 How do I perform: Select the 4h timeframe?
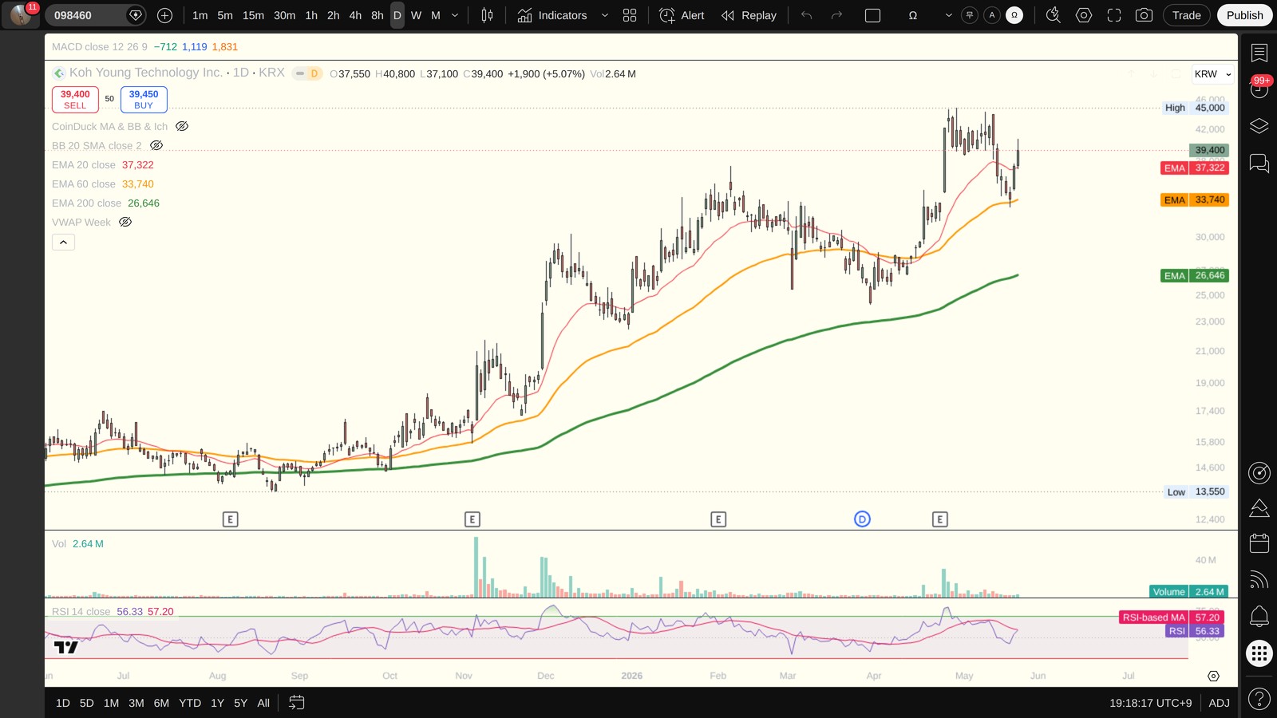click(x=355, y=15)
